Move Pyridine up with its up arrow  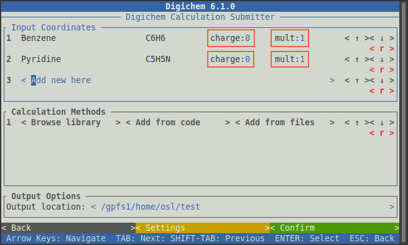click(357, 60)
